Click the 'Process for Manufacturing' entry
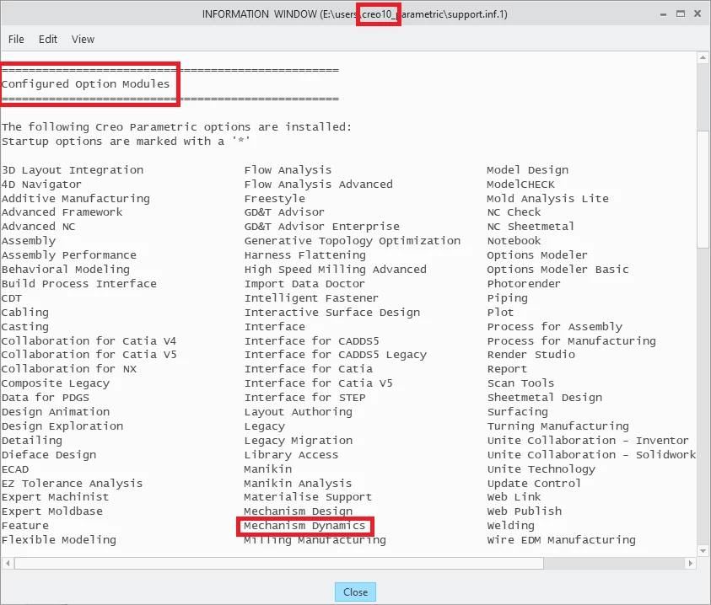 [571, 340]
